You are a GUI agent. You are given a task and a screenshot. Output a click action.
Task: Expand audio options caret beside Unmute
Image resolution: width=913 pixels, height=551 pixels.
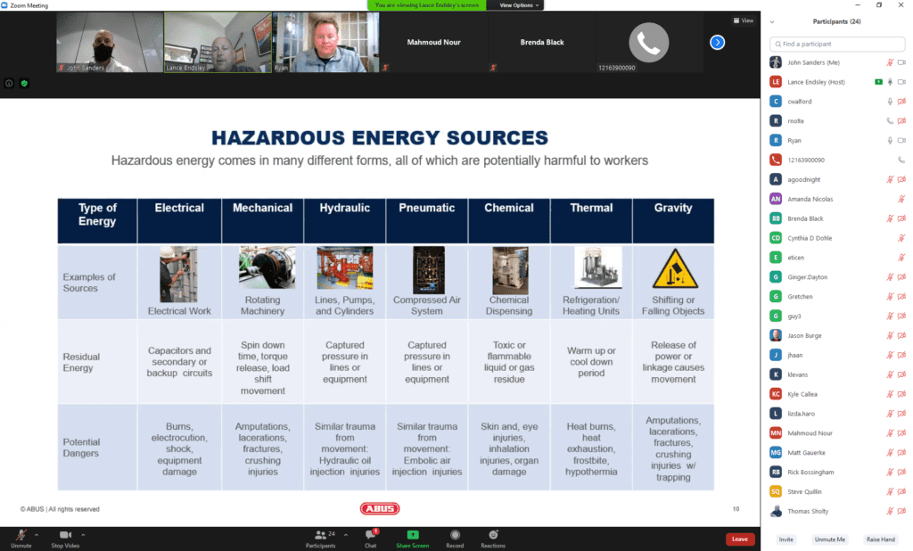(36, 535)
